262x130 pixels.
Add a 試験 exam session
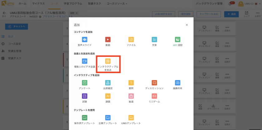click(85, 96)
